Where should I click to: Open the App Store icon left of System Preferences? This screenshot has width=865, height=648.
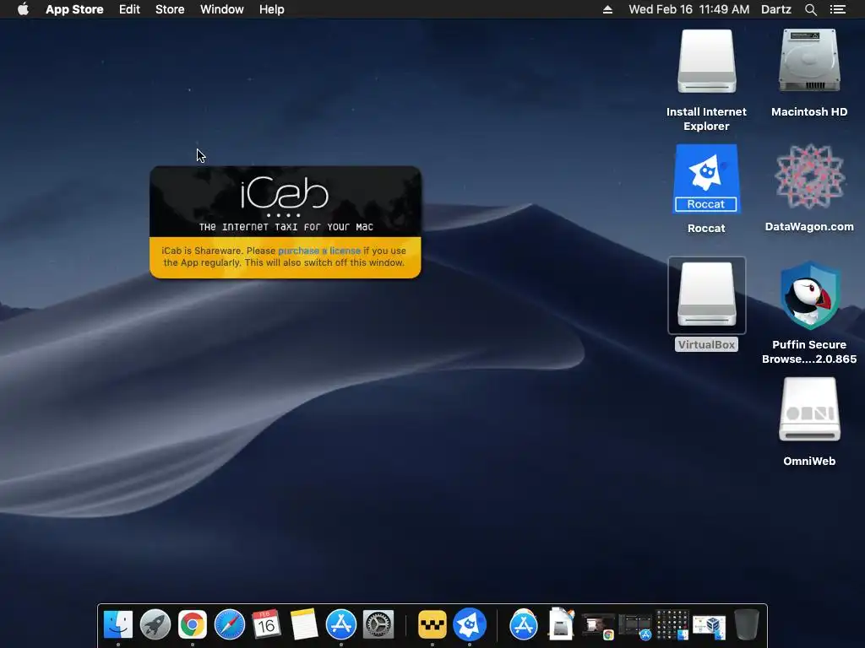[341, 624]
